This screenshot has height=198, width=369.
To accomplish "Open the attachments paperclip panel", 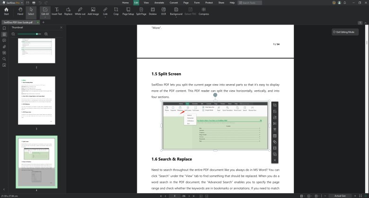I will point(4,47).
